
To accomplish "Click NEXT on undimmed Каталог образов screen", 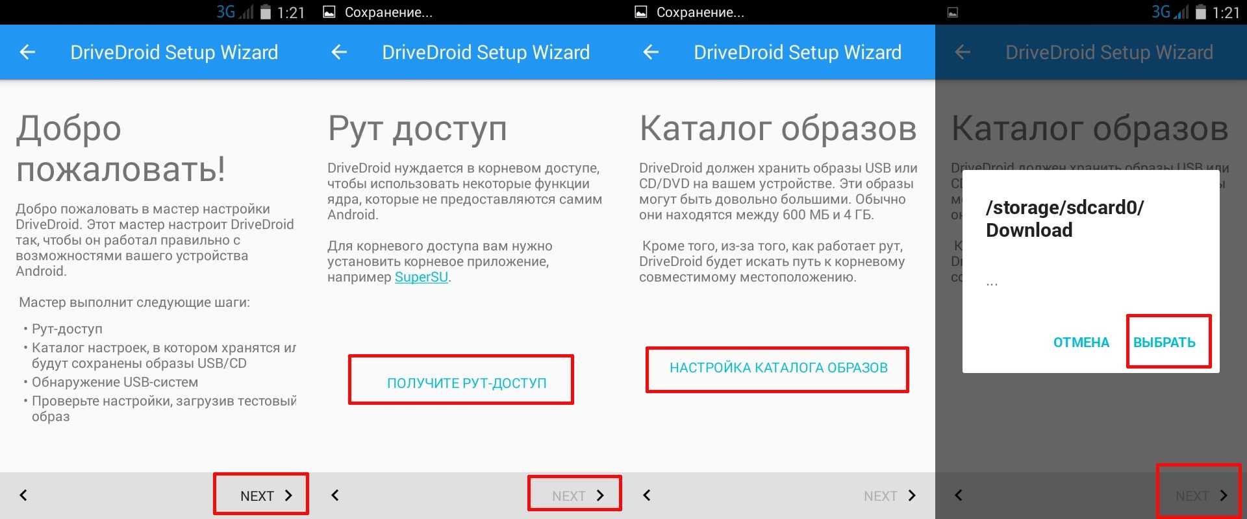I will (x=889, y=496).
